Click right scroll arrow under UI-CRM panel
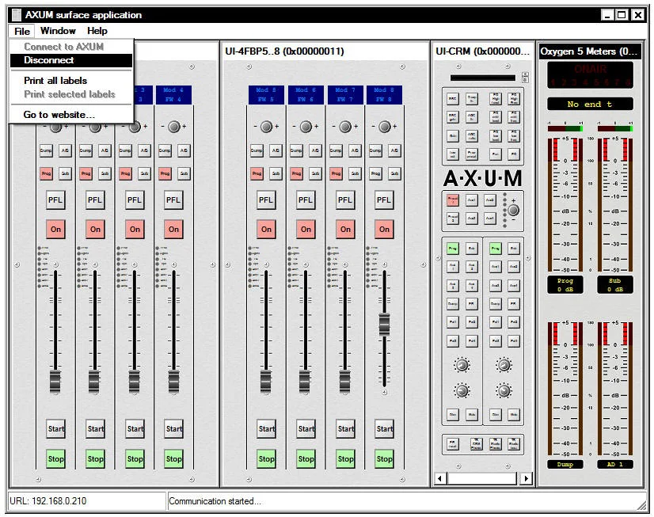The image size is (654, 517). [x=527, y=478]
